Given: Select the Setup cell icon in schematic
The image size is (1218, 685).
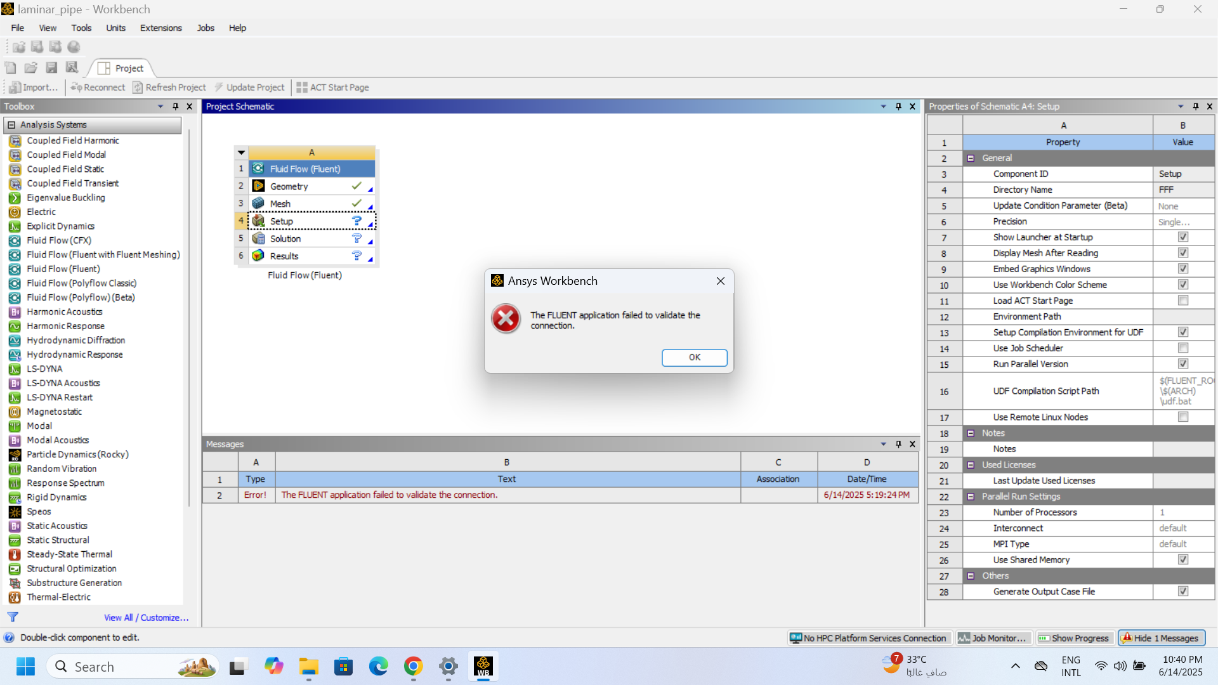Looking at the screenshot, I should [x=258, y=221].
